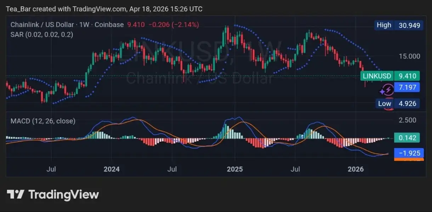Viewport: 432px width, 212px height.
Task: Click the red circular highlight around the Low marker
Action: pyautogui.click(x=389, y=104)
